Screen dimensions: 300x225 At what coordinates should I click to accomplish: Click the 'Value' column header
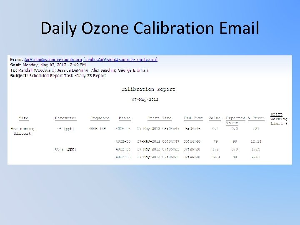pyautogui.click(x=215, y=118)
